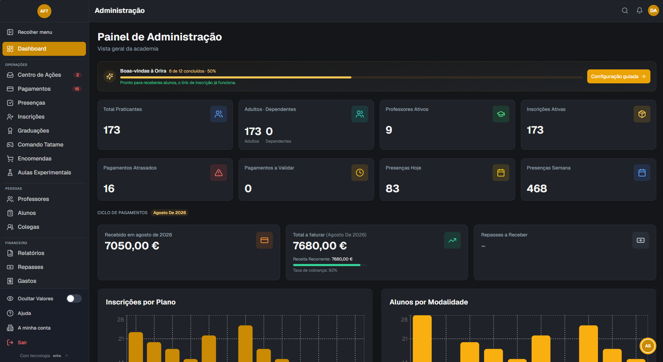Click the Professores Ativos graduation cap icon
663x362 pixels.
[501, 114]
